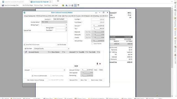Click Previous Page in toolbar
This screenshot has height=99, width=177.
pyautogui.click(x=38, y=5)
